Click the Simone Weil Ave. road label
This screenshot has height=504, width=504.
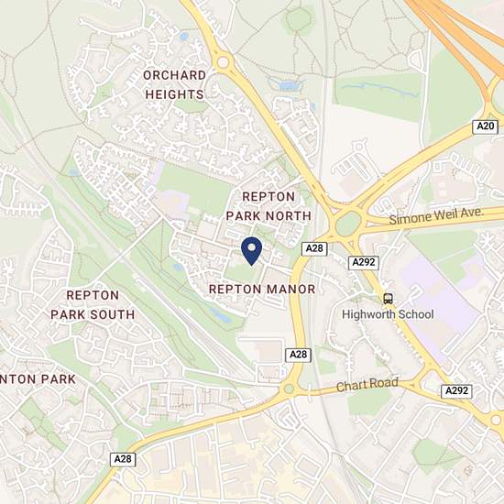[436, 215]
